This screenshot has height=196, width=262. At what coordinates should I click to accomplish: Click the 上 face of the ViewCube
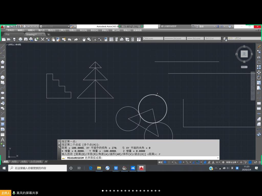tap(244, 54)
